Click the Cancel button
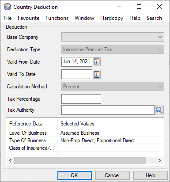 pos(113,175)
